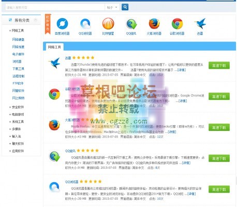Click the blue search magnifier button
Viewport: 237px width, 207px height.
tap(125, 7)
